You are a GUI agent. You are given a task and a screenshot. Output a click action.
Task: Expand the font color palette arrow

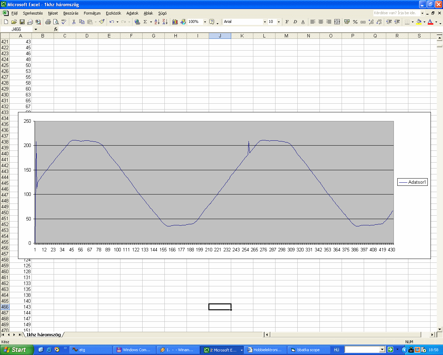tap(436, 22)
